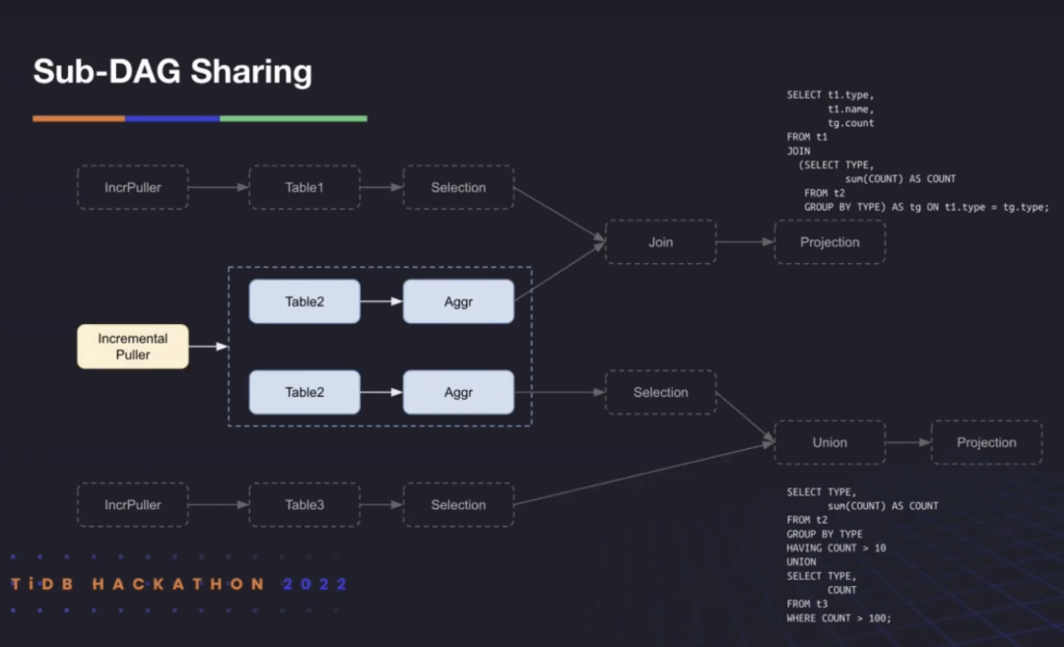Select the Table1 node
The height and width of the screenshot is (647, 1064).
pos(304,187)
